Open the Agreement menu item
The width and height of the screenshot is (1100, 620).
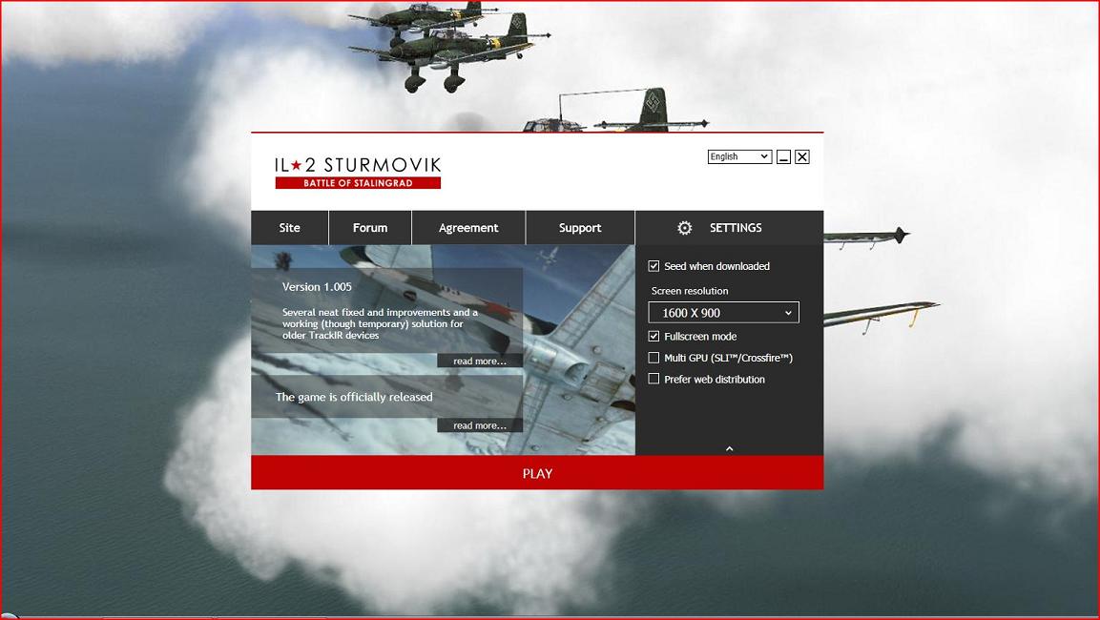tap(468, 228)
